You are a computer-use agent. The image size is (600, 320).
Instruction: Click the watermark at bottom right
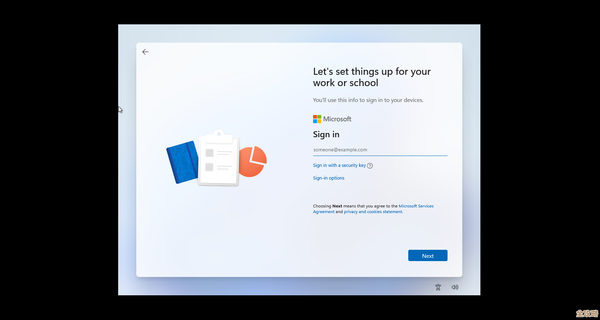tap(586, 313)
